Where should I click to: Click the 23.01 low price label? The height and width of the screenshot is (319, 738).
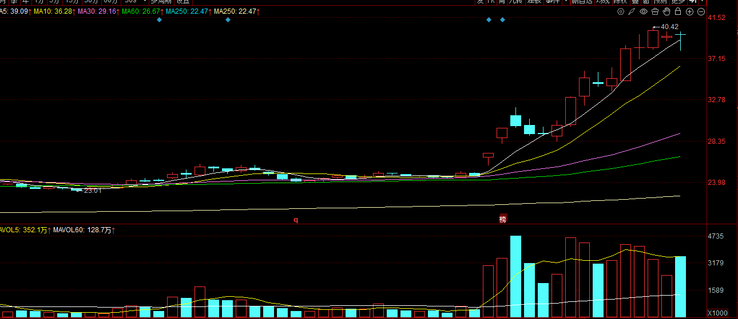tap(93, 191)
